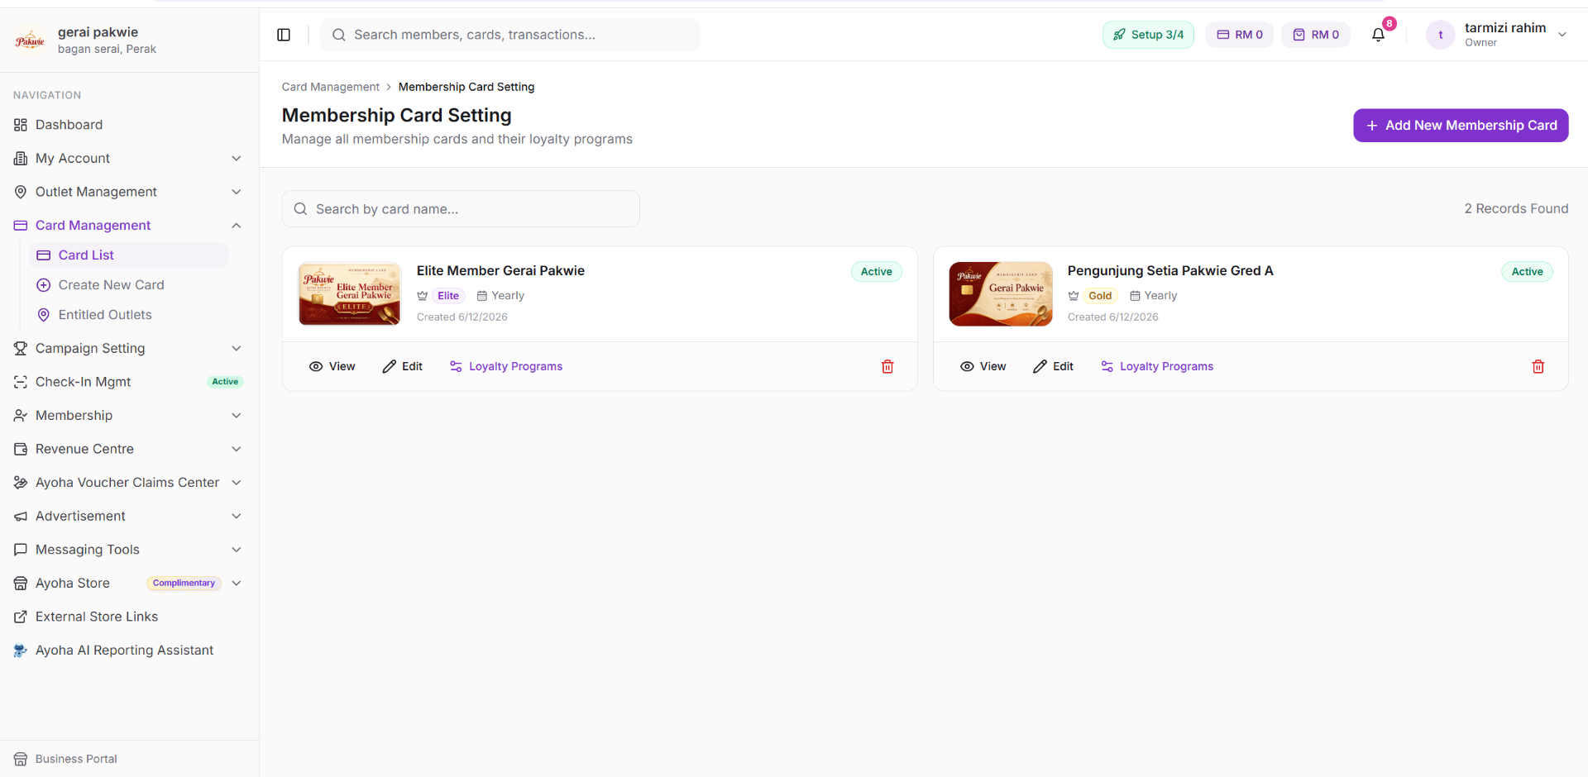Expand the Outlet Management menu
Viewport: 1588px width, 777px height.
coord(237,192)
